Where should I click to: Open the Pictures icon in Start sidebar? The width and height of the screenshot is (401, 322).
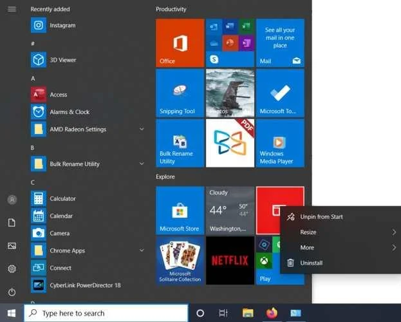coord(12,246)
